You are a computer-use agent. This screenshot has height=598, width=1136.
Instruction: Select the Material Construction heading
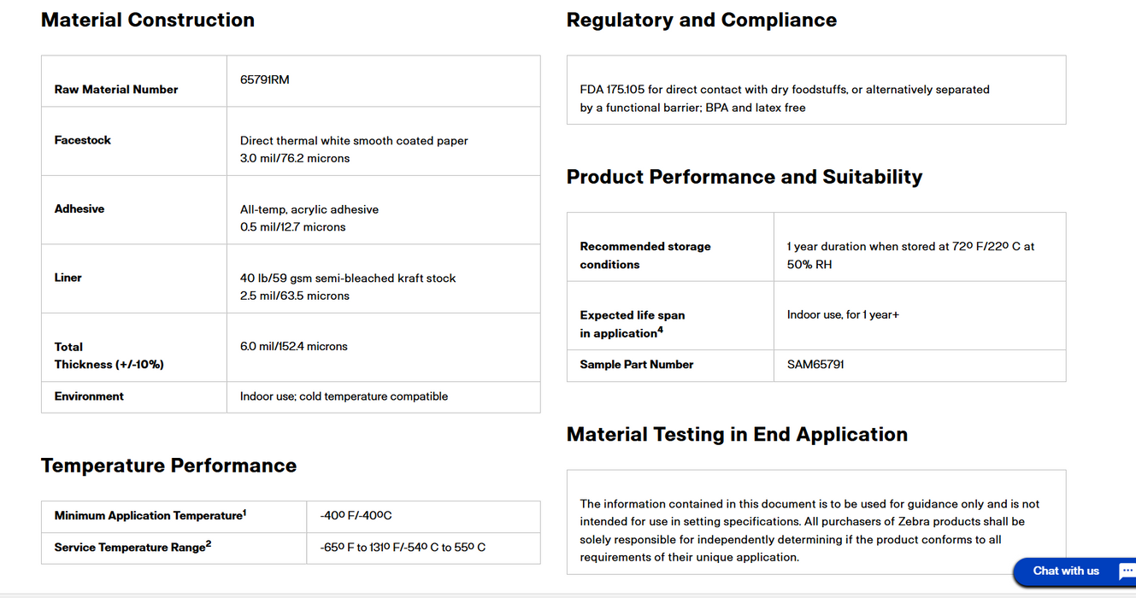click(148, 21)
